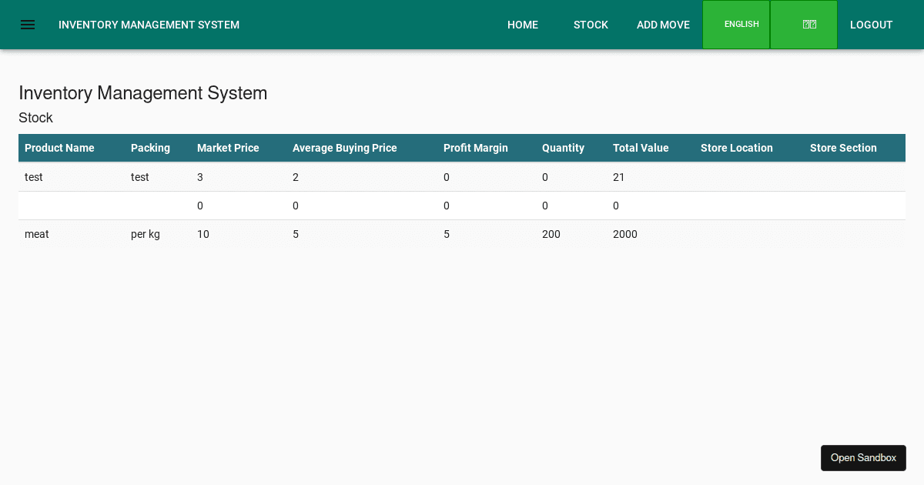The image size is (924, 485).
Task: Go to the Home page
Action: (x=523, y=25)
